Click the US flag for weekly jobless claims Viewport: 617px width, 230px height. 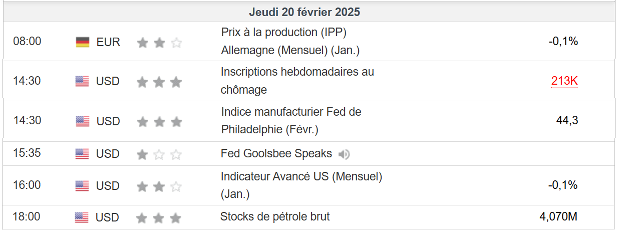coord(82,81)
